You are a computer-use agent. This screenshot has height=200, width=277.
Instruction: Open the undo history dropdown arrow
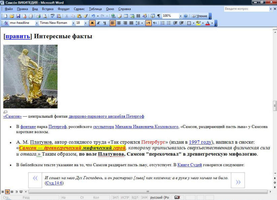coord(98,16)
